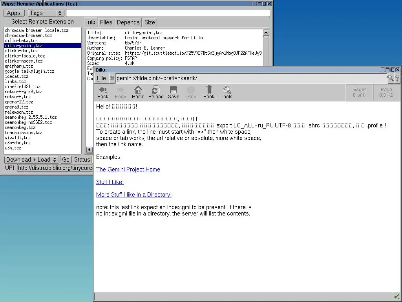Select links.tcz extension
The height and width of the screenshot is (302, 402).
(42, 82)
